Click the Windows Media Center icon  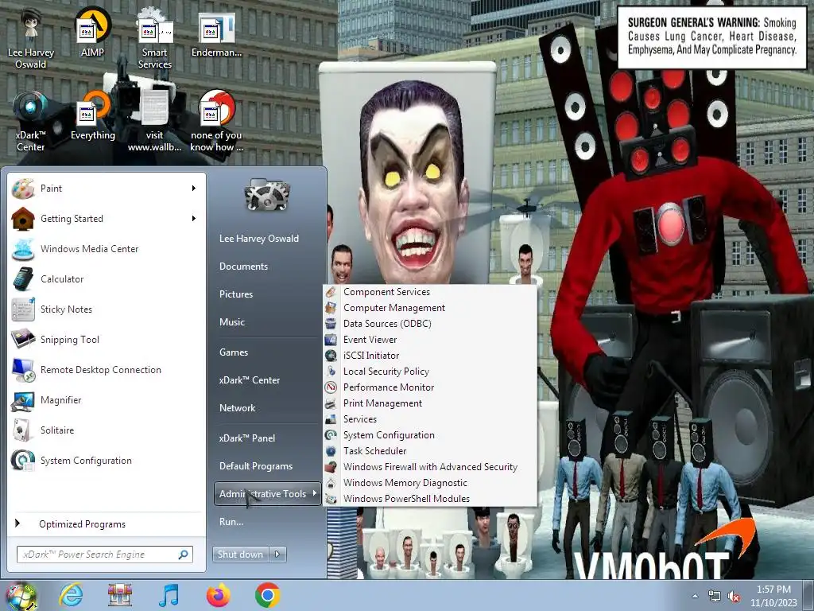tap(23, 249)
